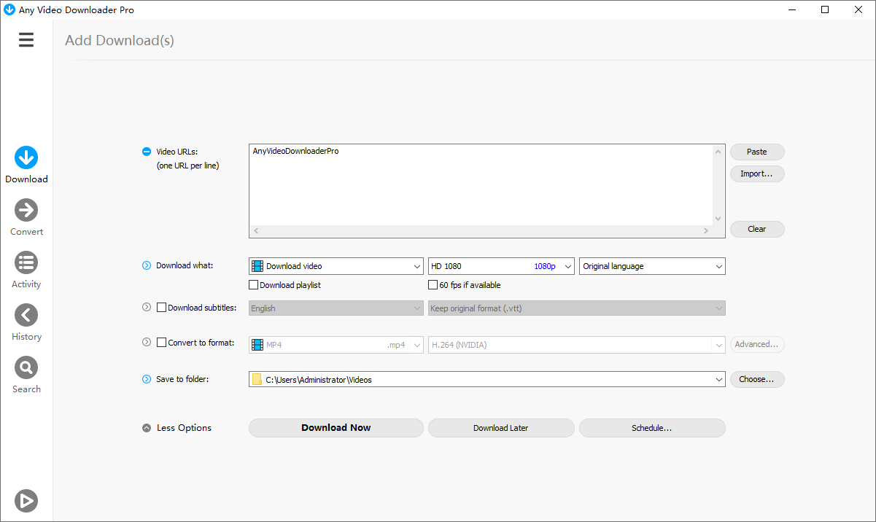Go to the History icon
The height and width of the screenshot is (522, 876).
26,315
